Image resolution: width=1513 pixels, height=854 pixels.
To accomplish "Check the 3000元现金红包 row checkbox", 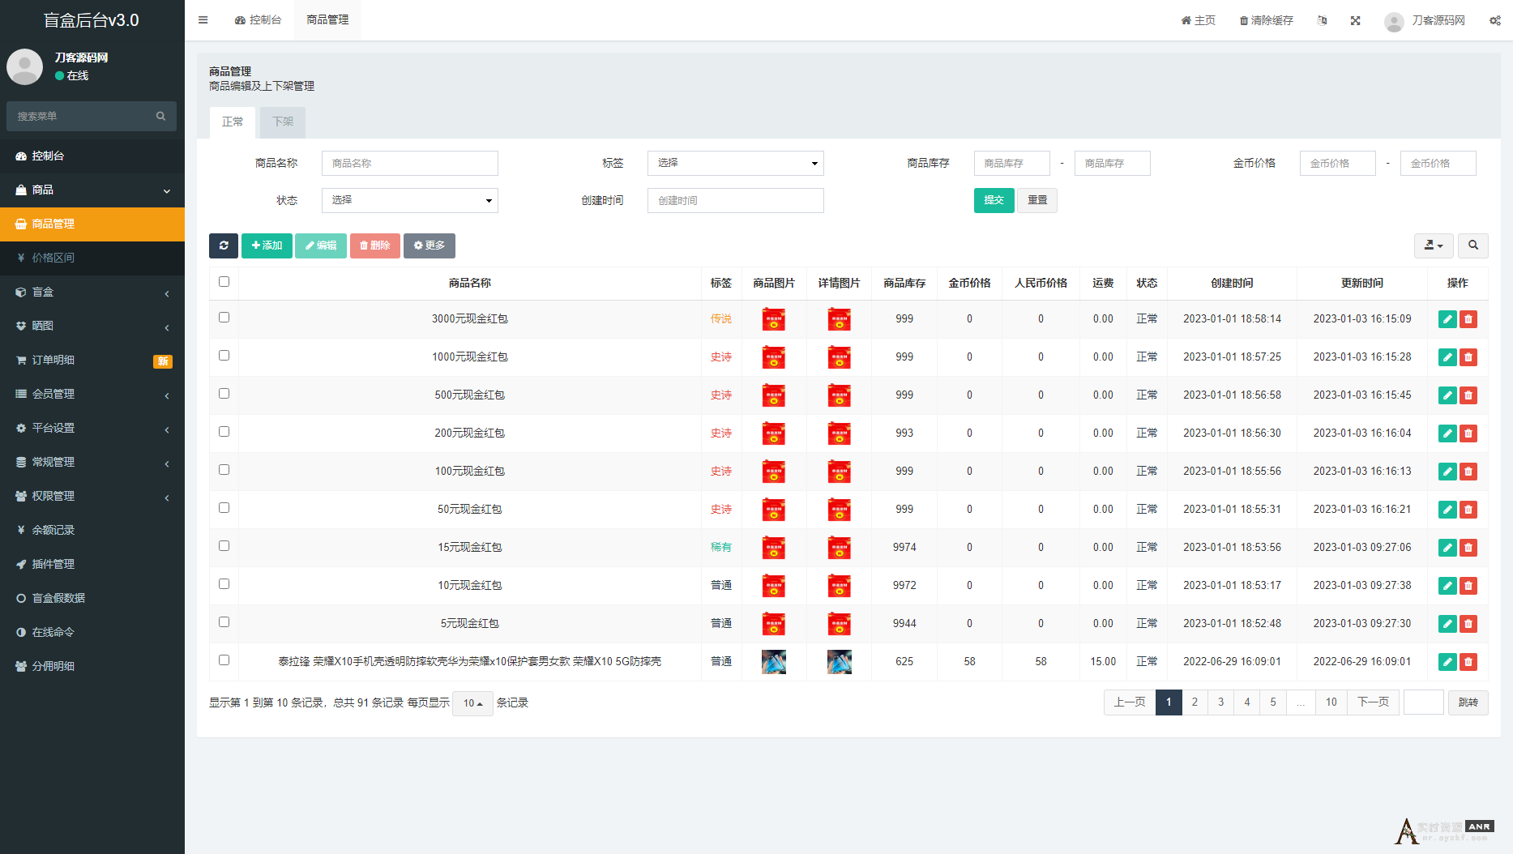I will [224, 318].
